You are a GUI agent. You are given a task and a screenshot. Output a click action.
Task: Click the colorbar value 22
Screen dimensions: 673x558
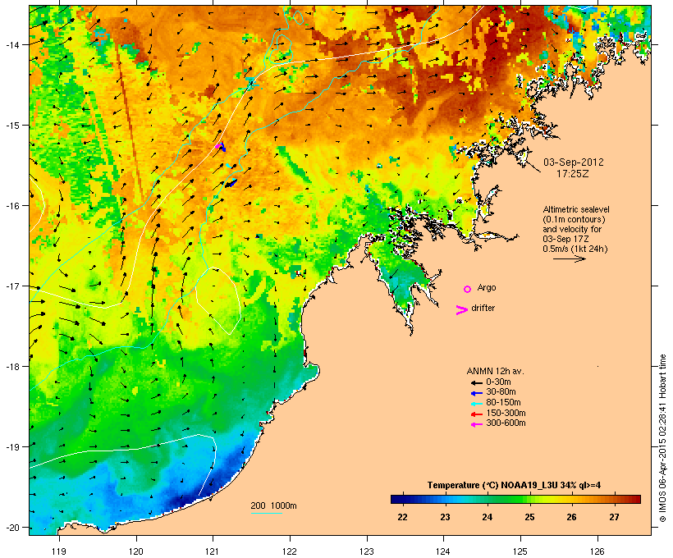click(402, 517)
